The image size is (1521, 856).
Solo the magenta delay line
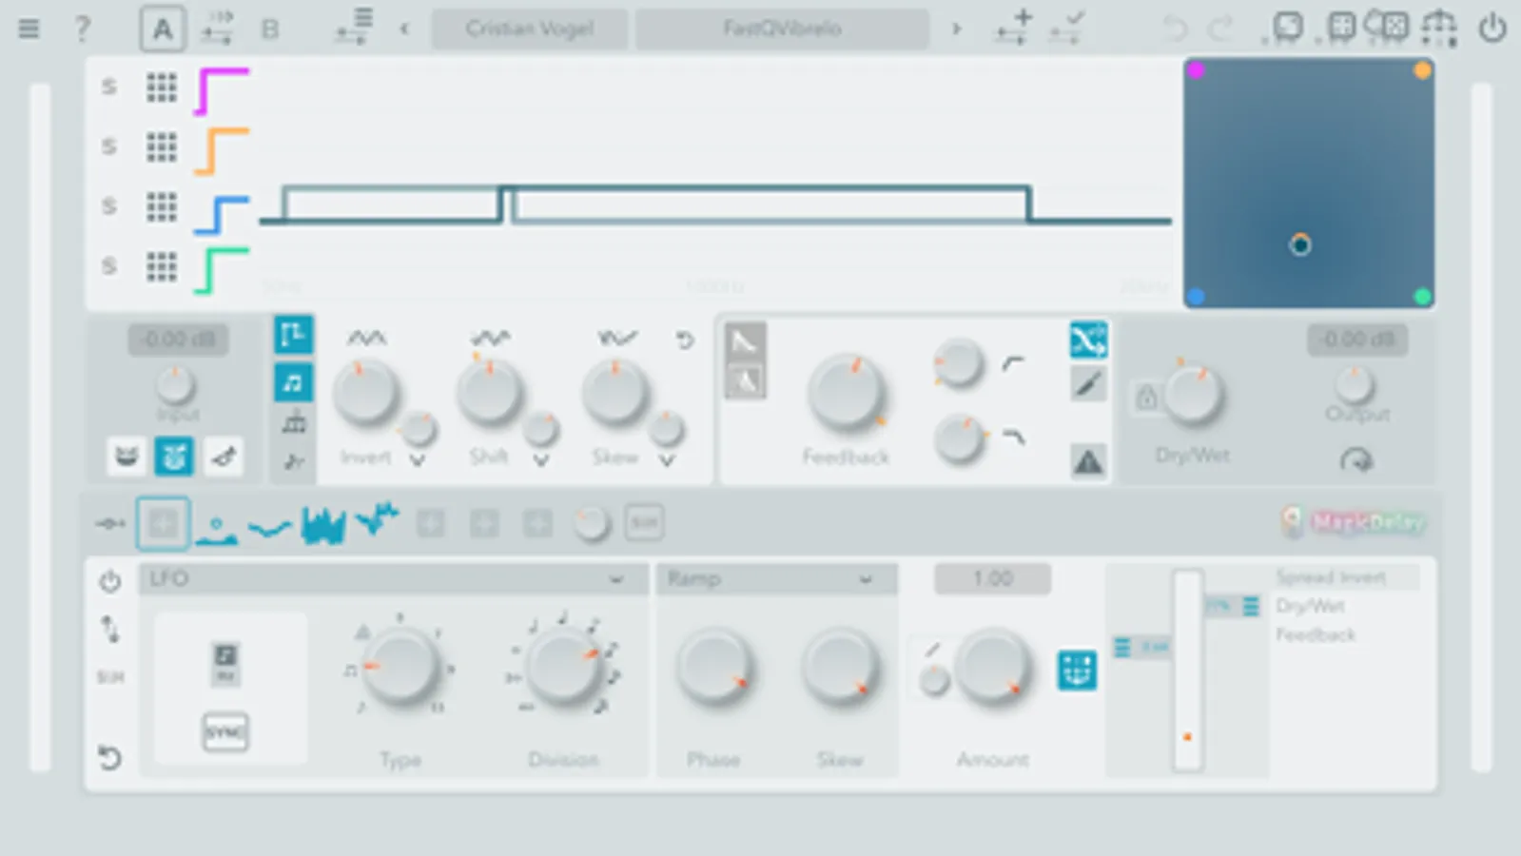pos(109,87)
